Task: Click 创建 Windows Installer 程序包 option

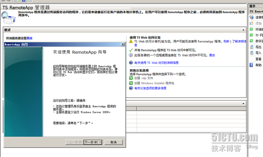Action: [x=154, y=83]
